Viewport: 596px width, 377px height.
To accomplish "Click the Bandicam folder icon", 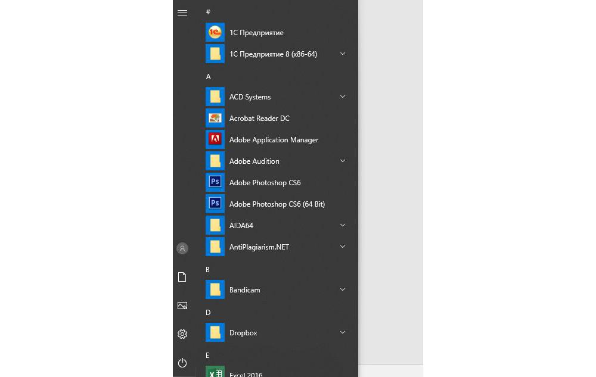I will point(215,289).
